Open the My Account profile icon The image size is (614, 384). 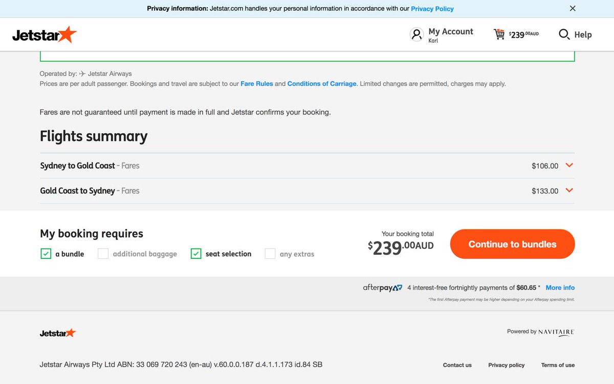pos(417,35)
